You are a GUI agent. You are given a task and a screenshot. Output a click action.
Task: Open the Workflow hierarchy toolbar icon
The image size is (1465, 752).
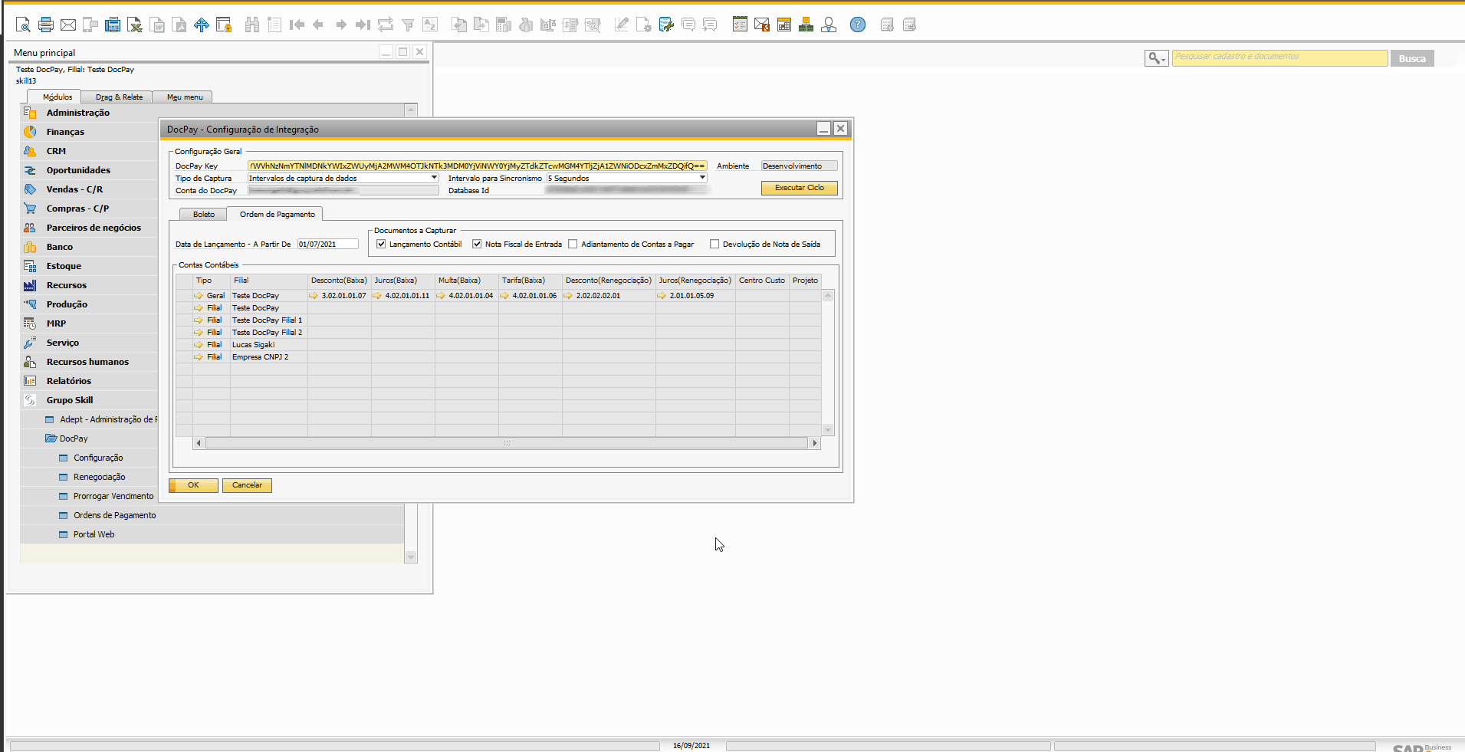(806, 25)
